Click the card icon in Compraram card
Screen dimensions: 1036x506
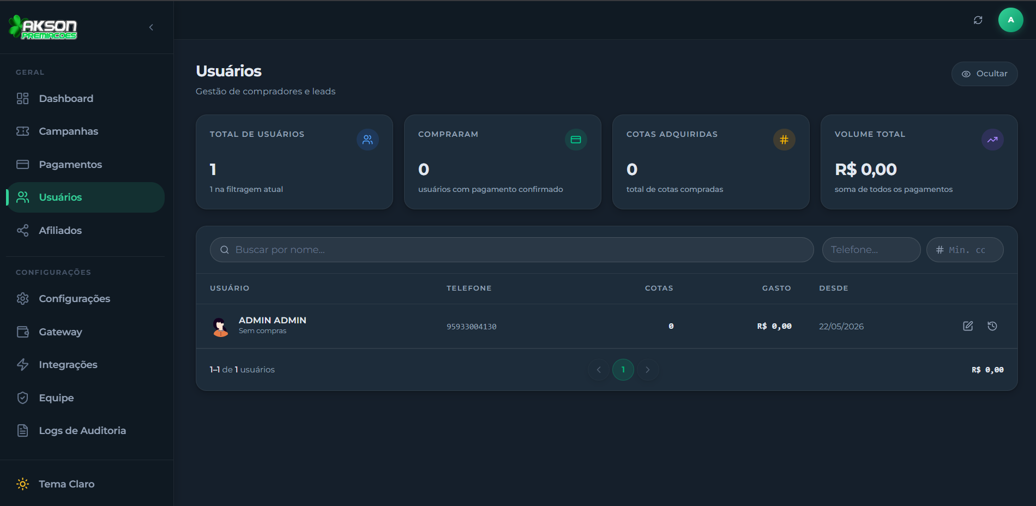(x=576, y=140)
